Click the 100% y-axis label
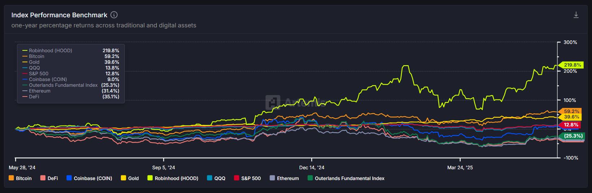 [x=570, y=100]
